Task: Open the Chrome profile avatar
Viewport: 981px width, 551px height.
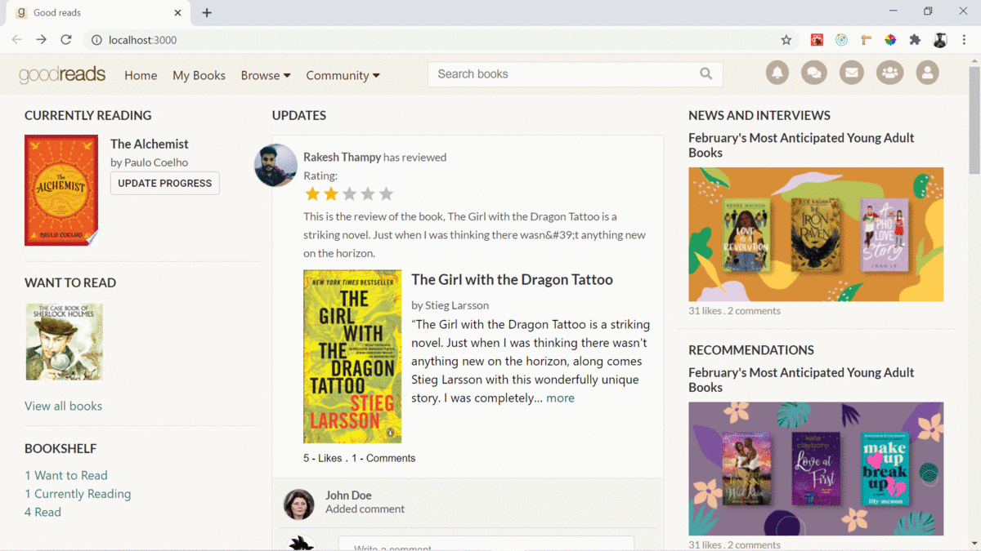Action: [940, 39]
